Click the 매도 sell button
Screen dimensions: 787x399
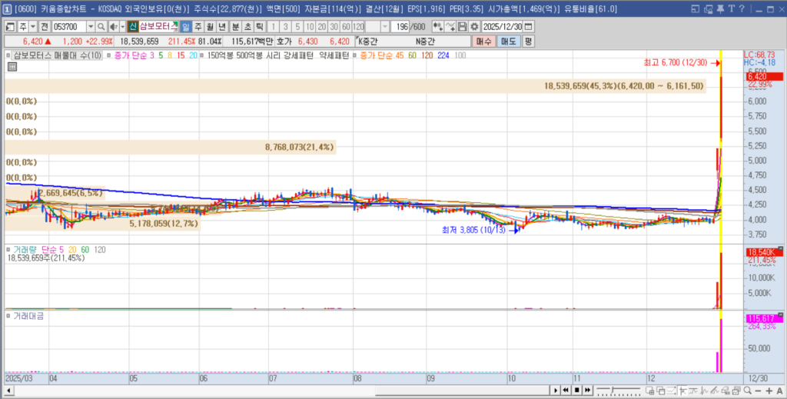pyautogui.click(x=508, y=41)
